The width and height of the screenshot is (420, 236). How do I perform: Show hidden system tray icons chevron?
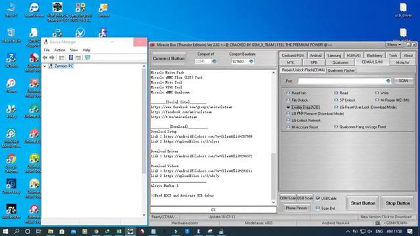click(x=348, y=231)
